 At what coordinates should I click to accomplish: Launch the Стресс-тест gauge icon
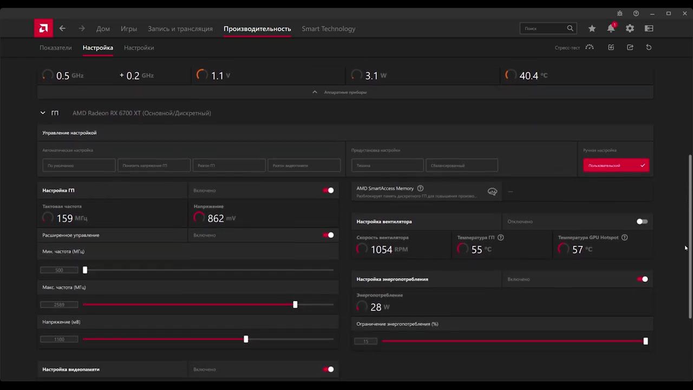pos(590,47)
